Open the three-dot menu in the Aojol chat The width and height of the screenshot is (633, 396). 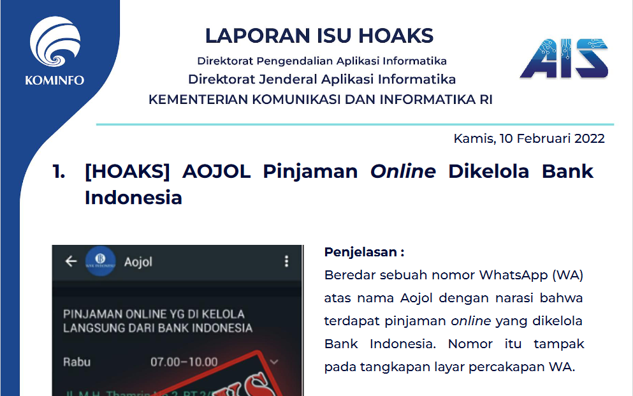point(286,261)
